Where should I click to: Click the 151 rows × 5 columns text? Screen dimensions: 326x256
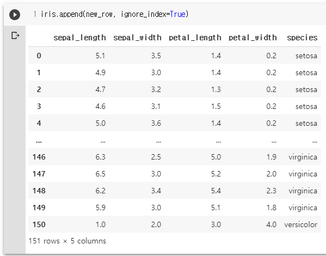pos(67,241)
